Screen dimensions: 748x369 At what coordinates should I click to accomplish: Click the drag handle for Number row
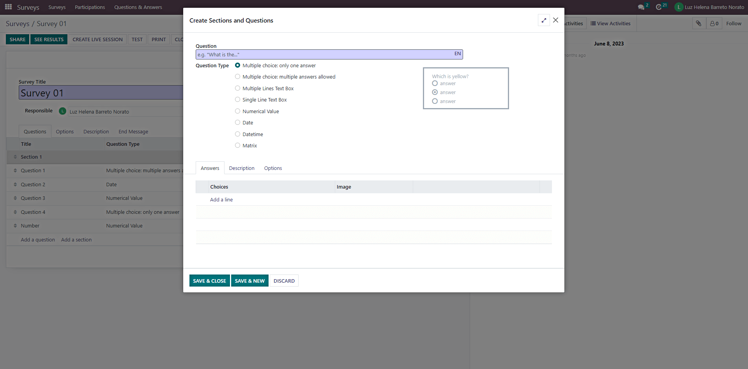tap(15, 226)
